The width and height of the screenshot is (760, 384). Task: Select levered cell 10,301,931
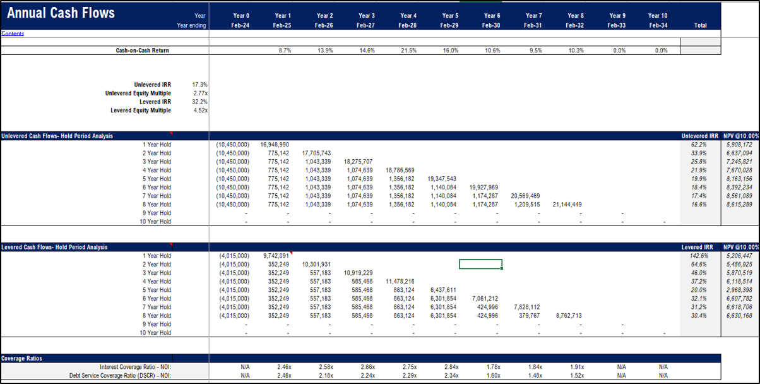pos(316,264)
